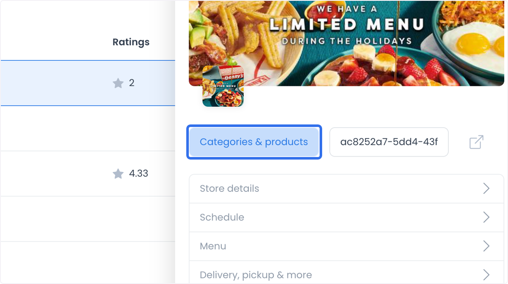
Task: Sort by the Ratings column header
Action: [131, 42]
